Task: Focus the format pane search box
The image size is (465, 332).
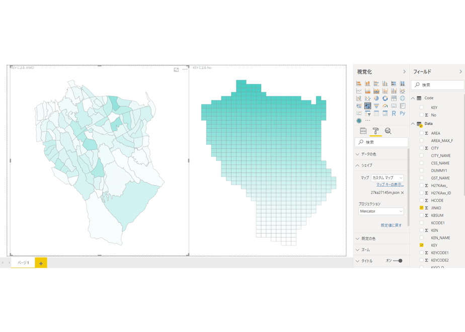Action: pos(381,142)
